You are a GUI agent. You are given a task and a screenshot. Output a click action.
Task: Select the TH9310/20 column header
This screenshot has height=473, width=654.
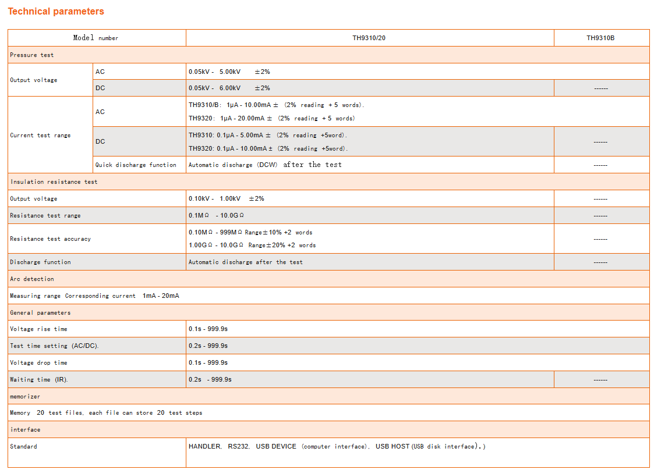369,38
